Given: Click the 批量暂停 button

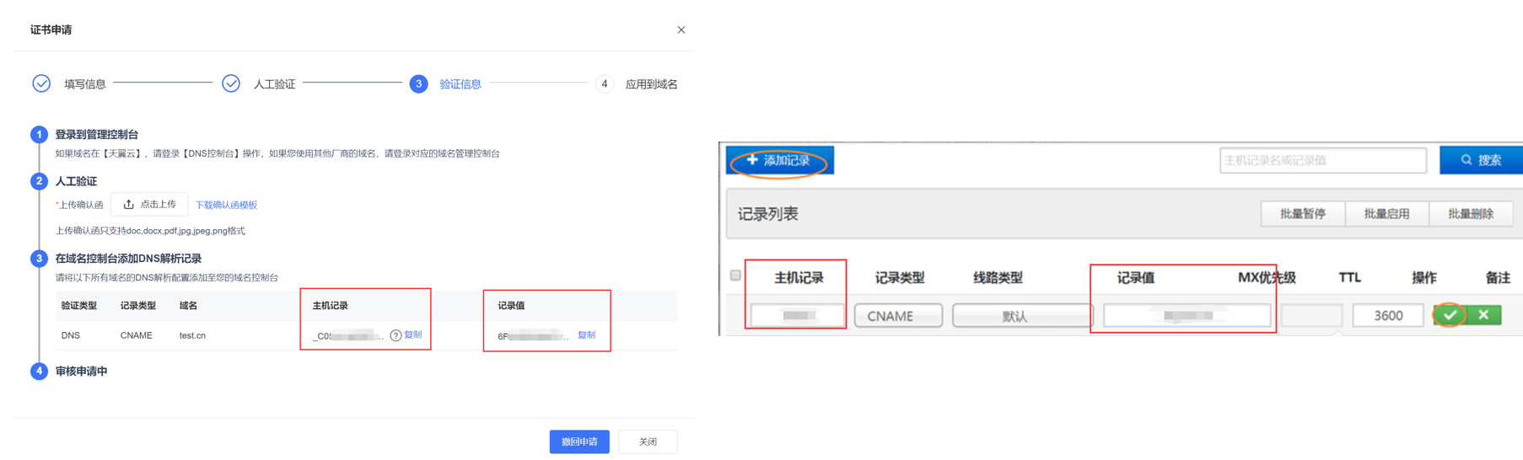Looking at the screenshot, I should click(1303, 214).
